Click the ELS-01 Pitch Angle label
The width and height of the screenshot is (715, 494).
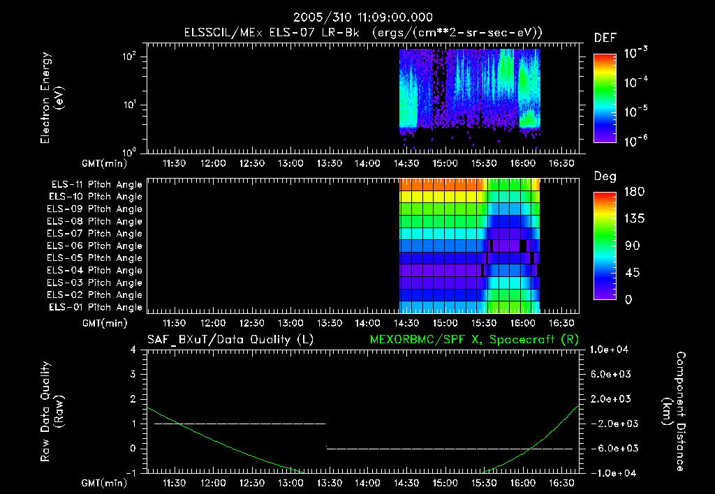(x=96, y=308)
